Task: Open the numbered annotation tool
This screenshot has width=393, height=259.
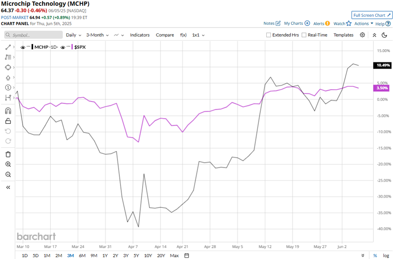Action: [x=8, y=88]
